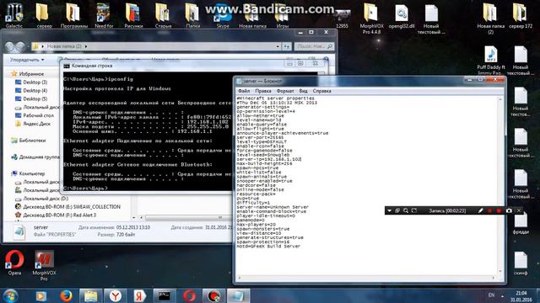This screenshot has width=540, height=303.
Task: Open the сервер desktop folder
Action: point(44,15)
